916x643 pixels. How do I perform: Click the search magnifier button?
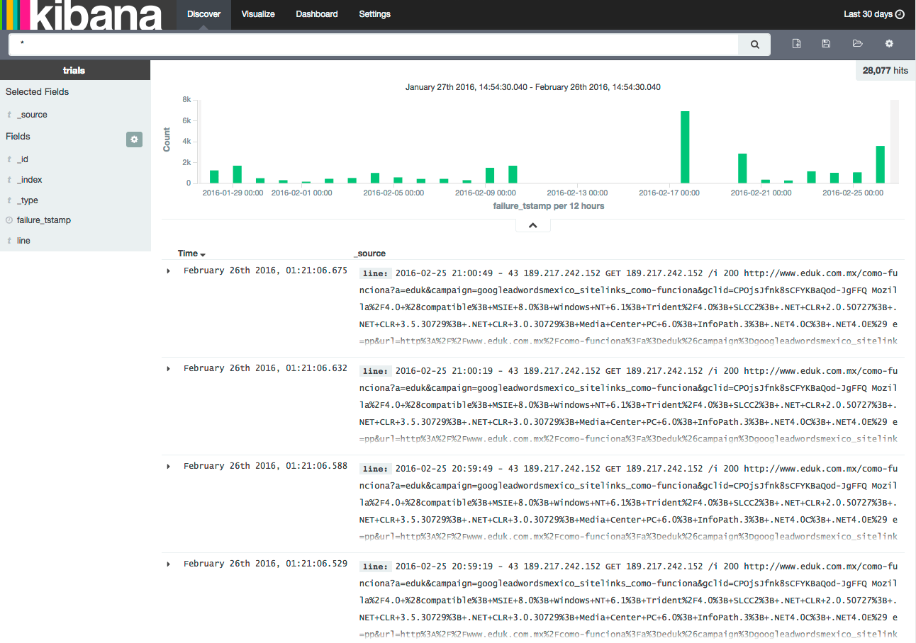[x=755, y=45]
